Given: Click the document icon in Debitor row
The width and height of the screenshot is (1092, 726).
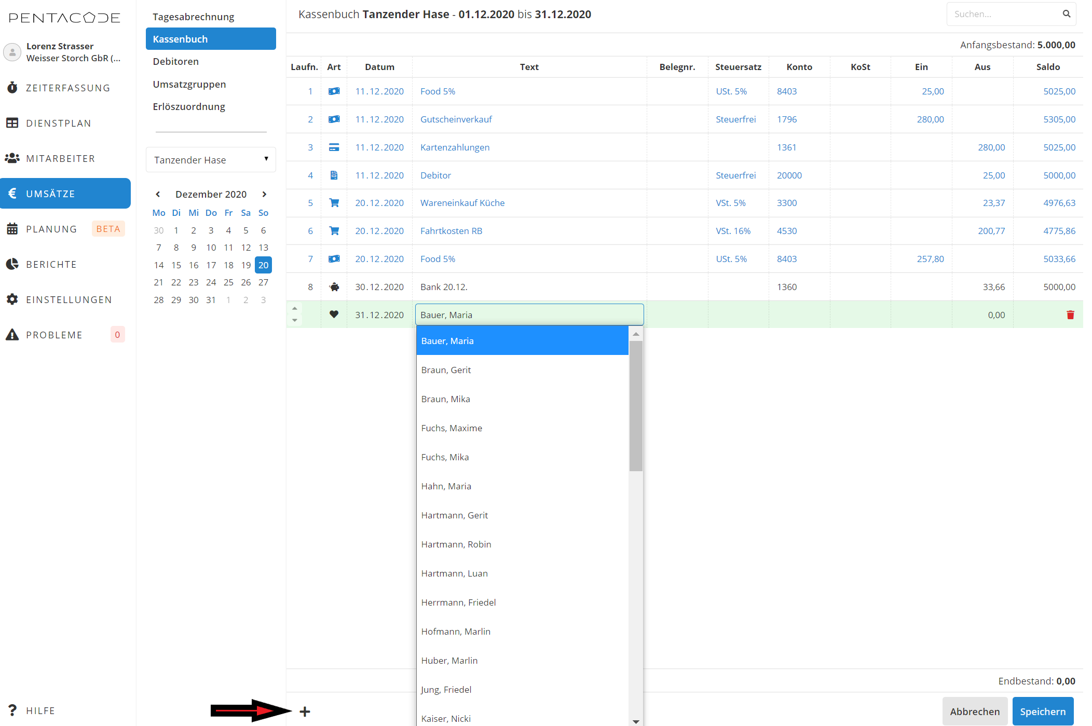Looking at the screenshot, I should pos(334,175).
